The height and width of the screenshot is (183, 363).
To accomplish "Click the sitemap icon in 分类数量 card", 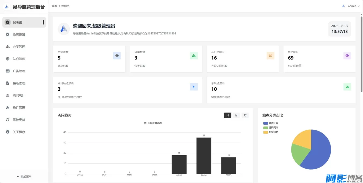I will point(194,56).
